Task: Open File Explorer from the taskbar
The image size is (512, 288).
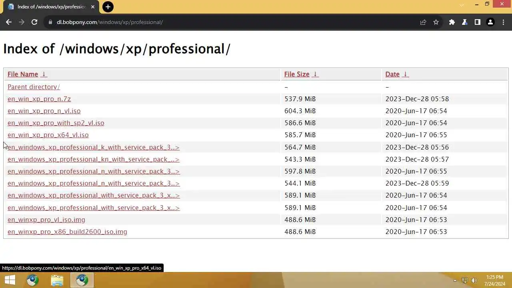Action: tap(57, 280)
